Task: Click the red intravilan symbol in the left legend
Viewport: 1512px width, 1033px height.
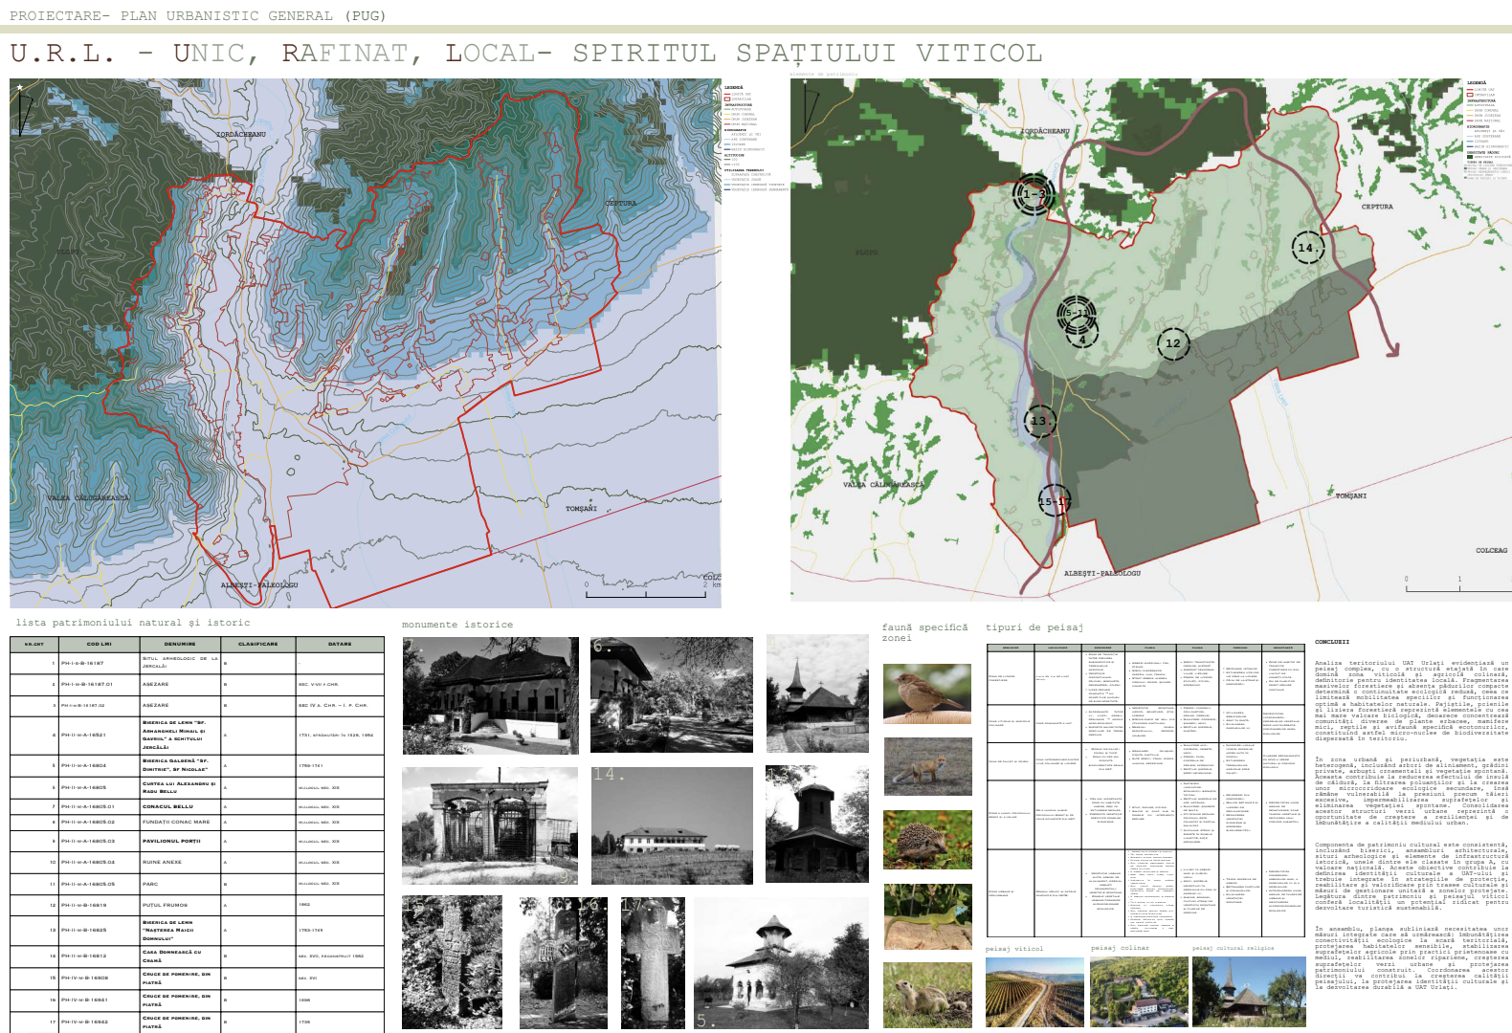Action: 727,99
